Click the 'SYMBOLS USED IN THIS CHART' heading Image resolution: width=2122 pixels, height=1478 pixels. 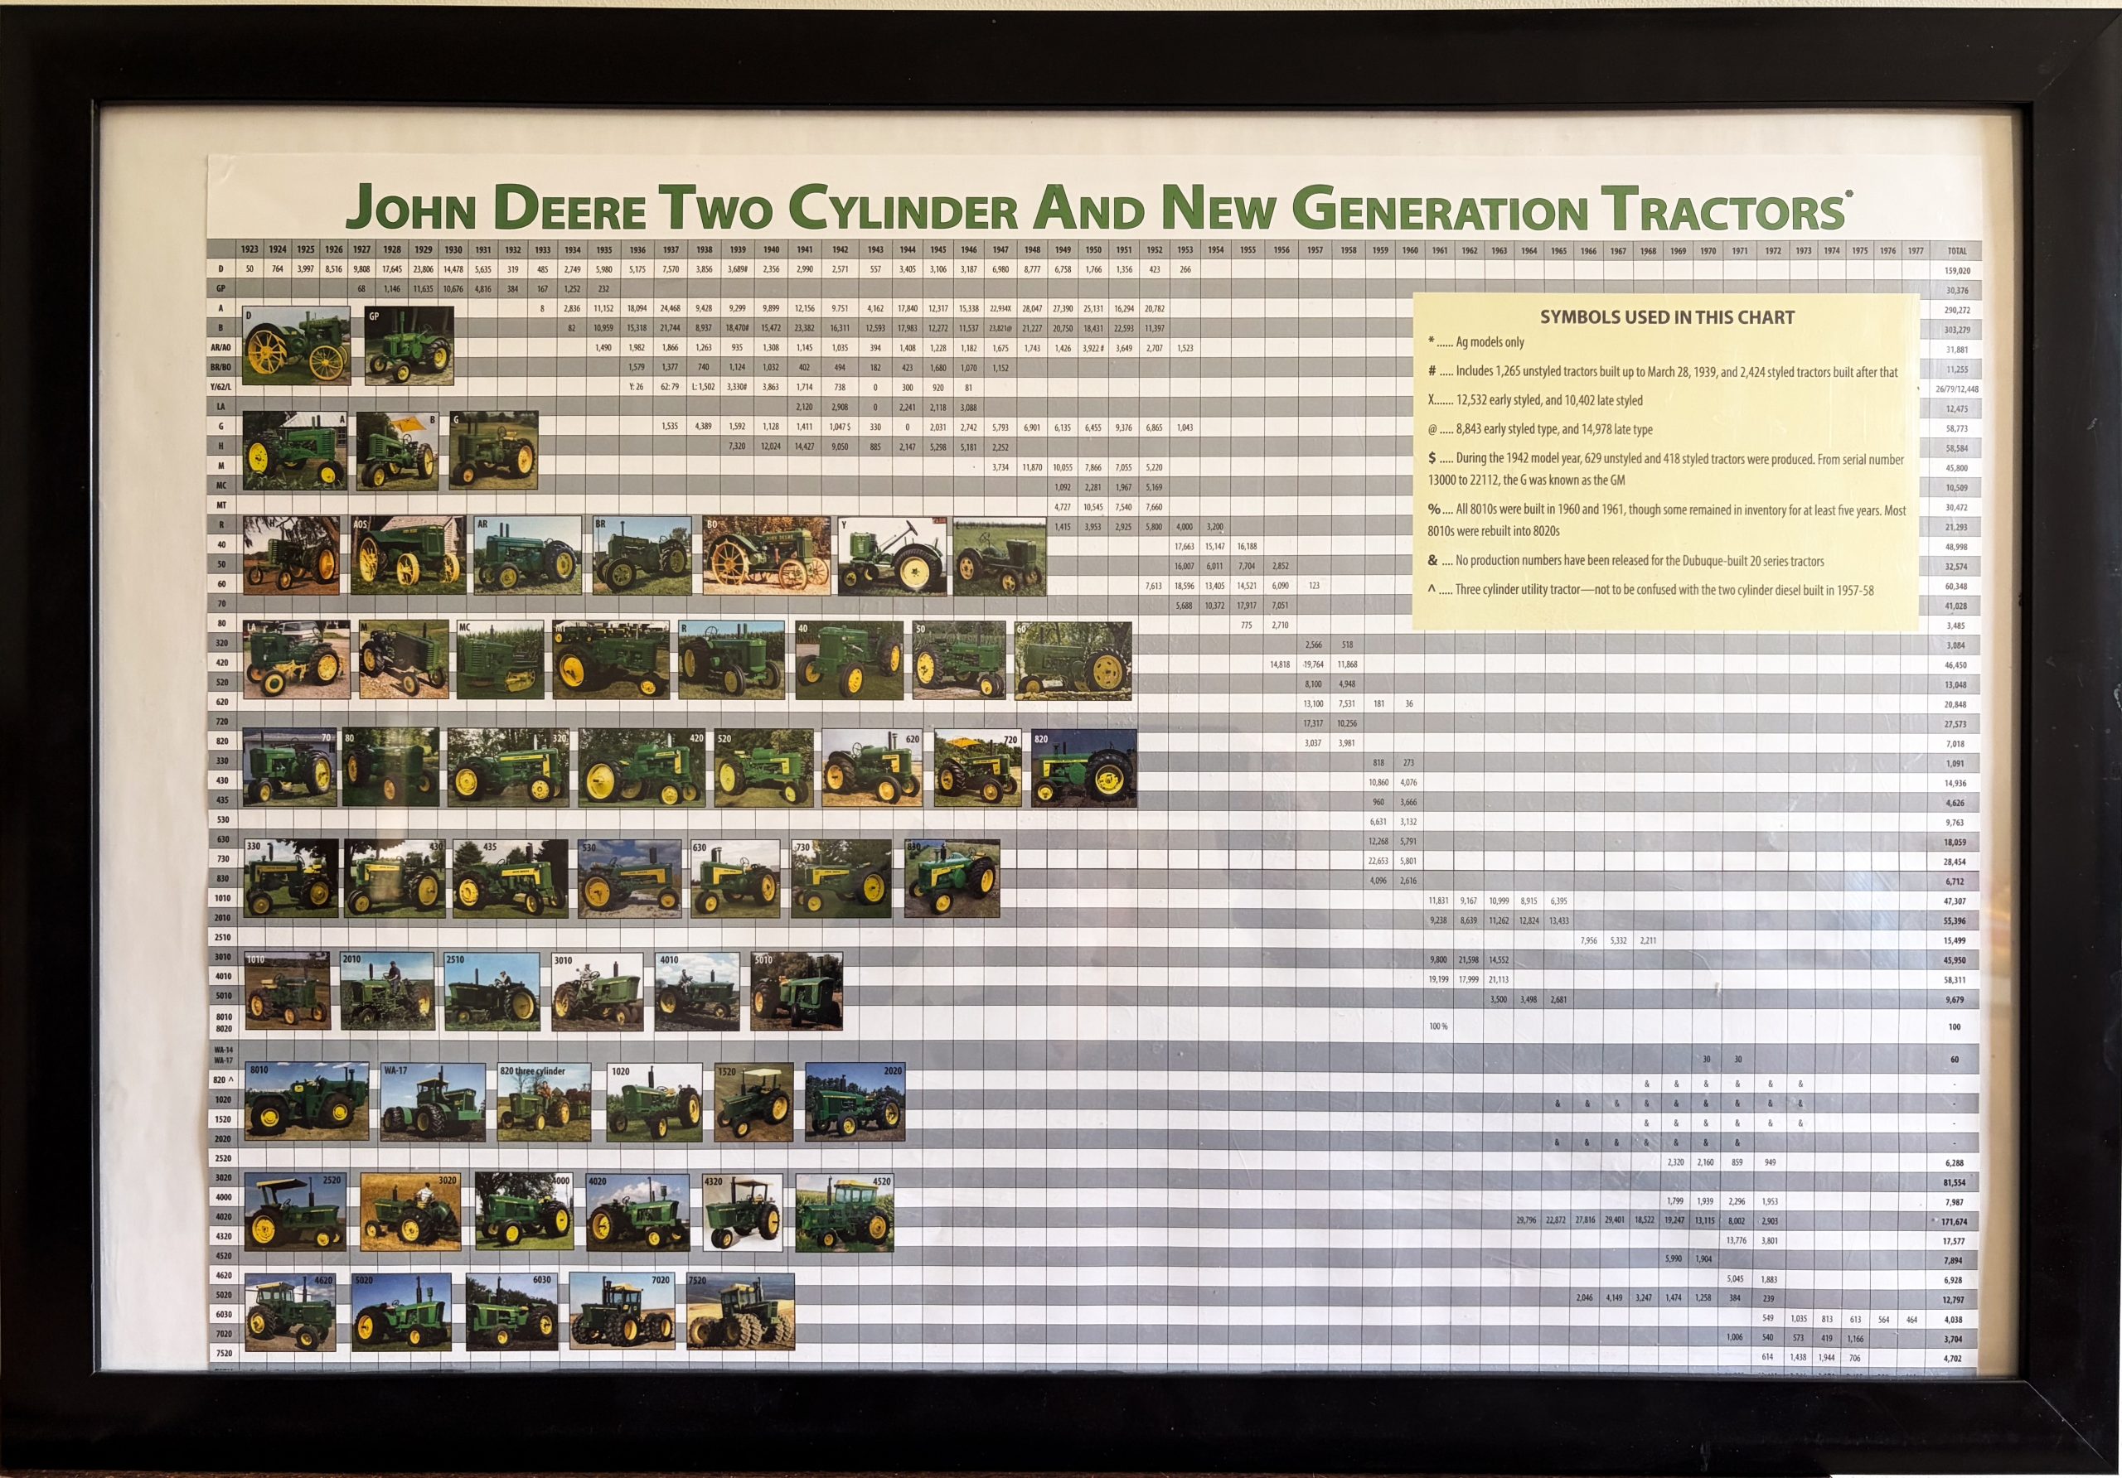(x=1667, y=316)
